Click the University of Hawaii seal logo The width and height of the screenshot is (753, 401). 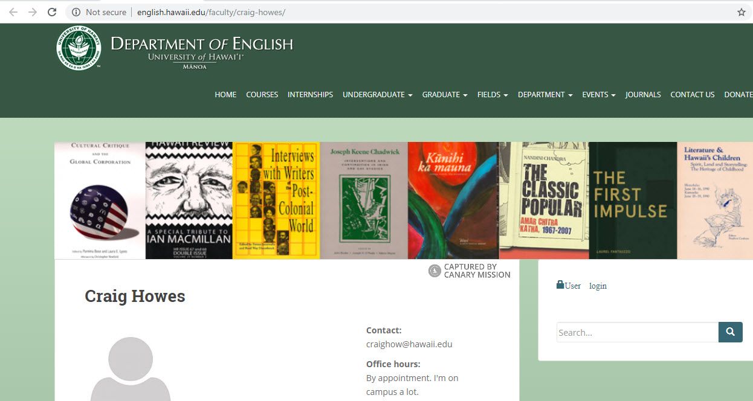click(79, 48)
